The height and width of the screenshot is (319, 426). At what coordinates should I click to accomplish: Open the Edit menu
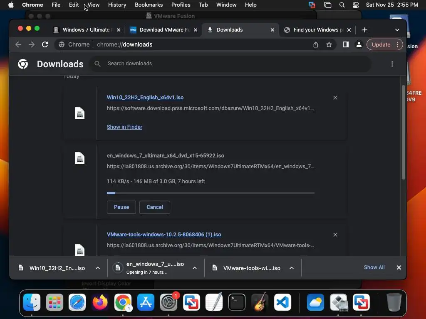(x=74, y=5)
